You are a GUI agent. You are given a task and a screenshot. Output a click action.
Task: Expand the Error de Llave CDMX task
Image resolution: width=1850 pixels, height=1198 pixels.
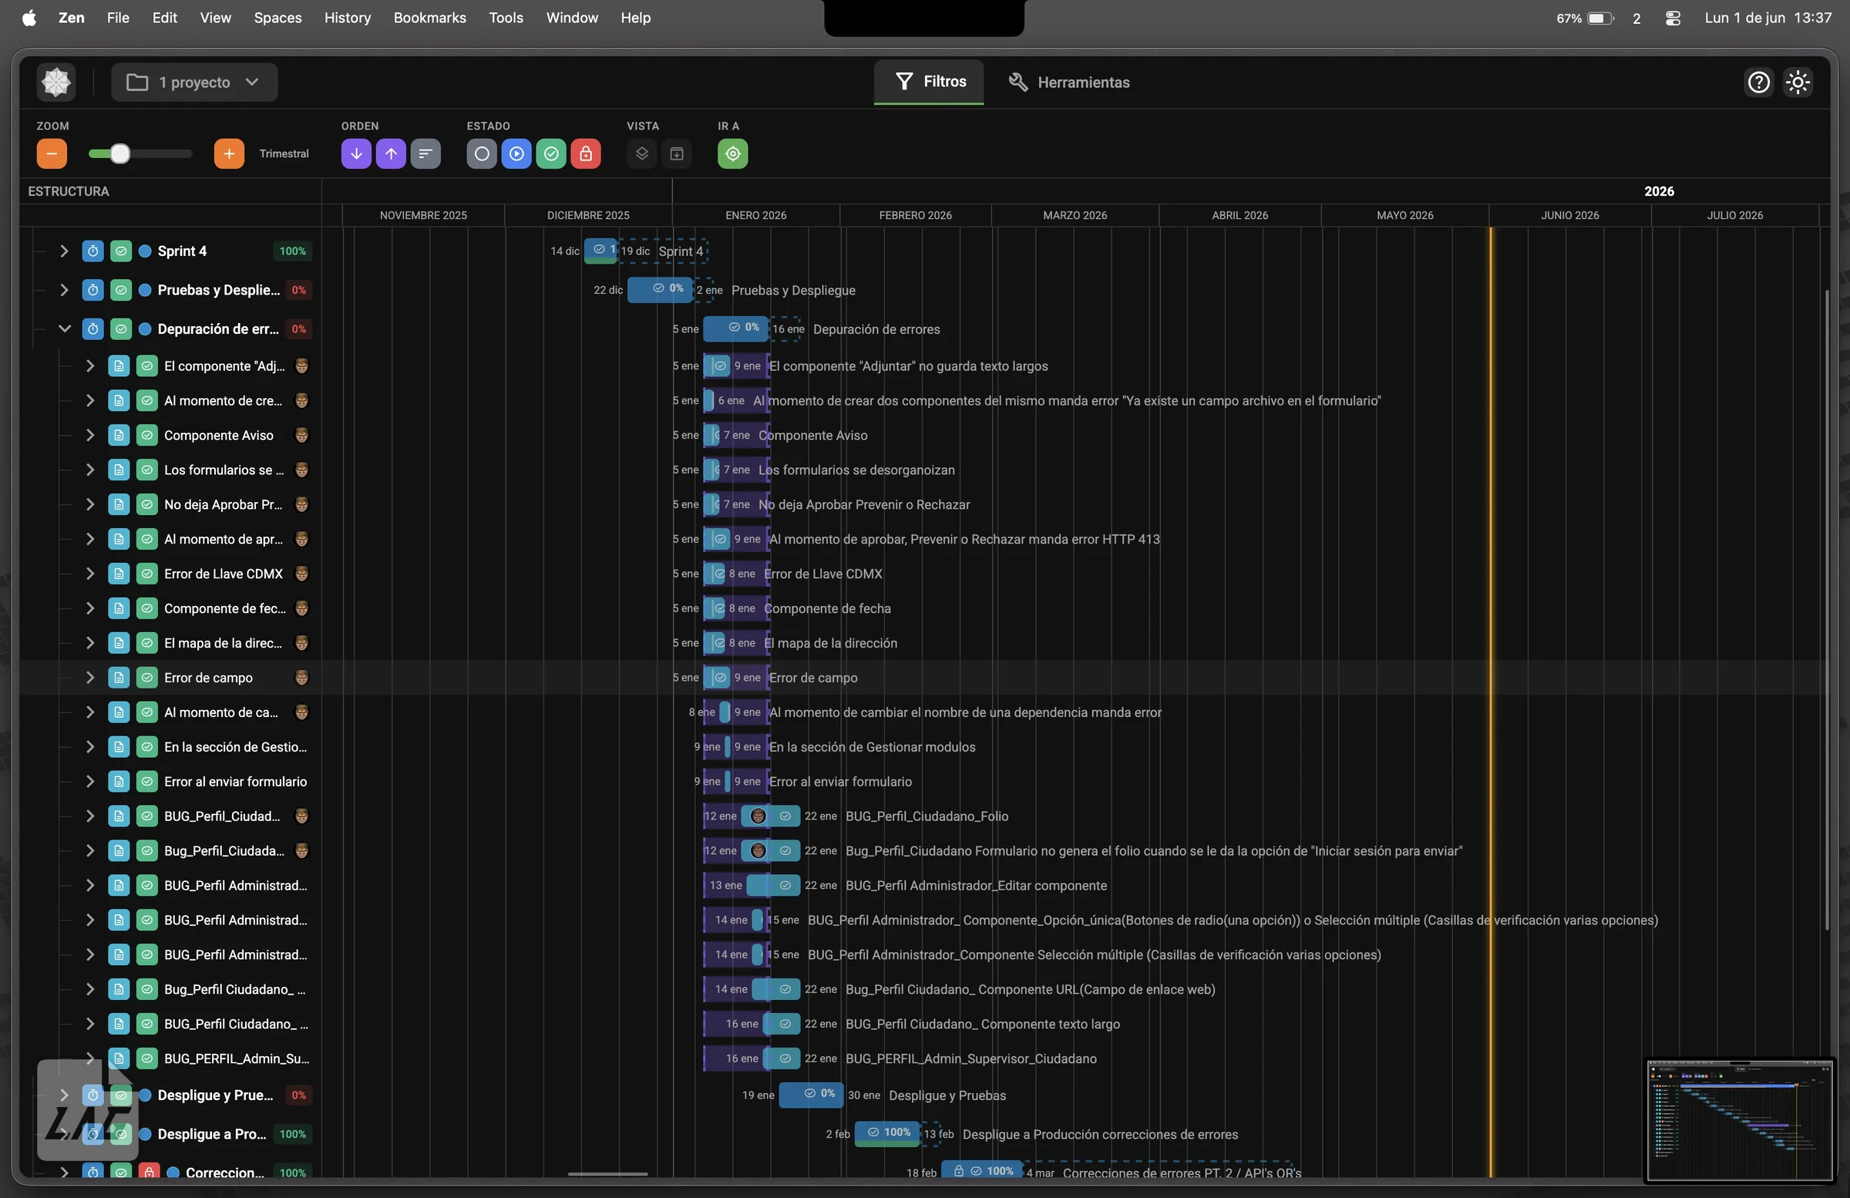tap(90, 574)
